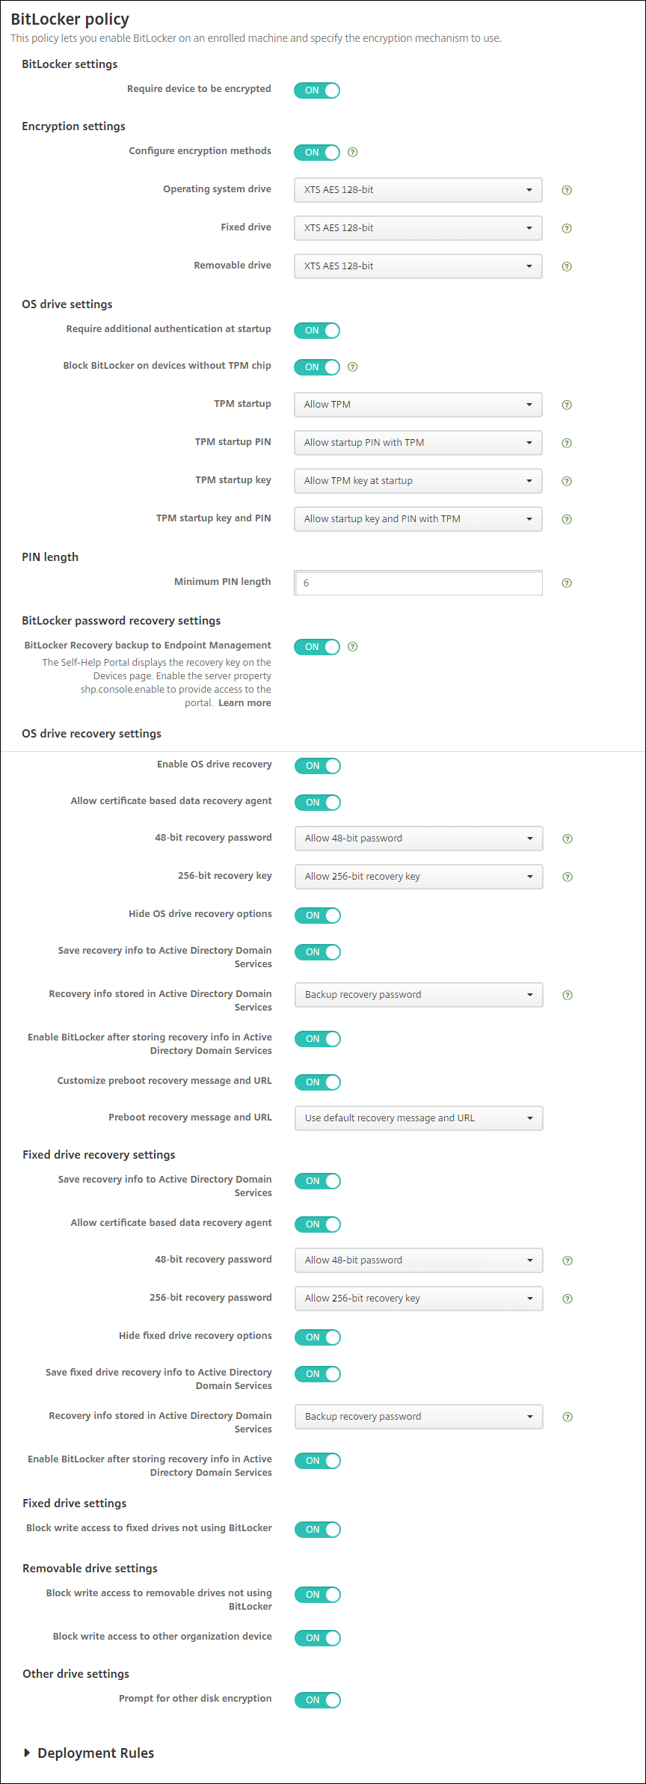This screenshot has height=1784, width=646.
Task: Click help icon beside Removable drive dropdown
Action: point(567,266)
